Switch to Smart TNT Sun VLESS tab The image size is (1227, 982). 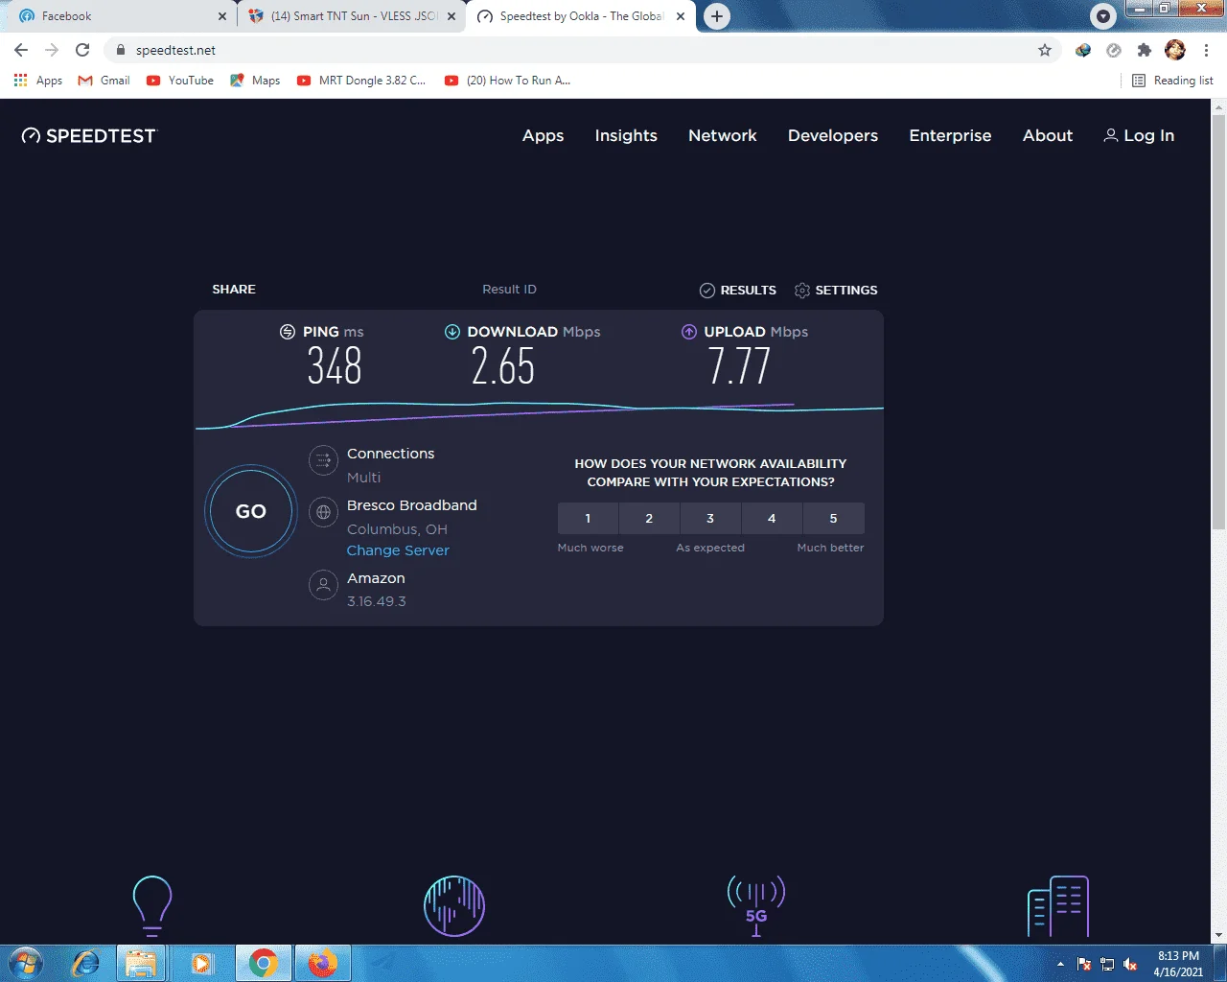coord(352,16)
